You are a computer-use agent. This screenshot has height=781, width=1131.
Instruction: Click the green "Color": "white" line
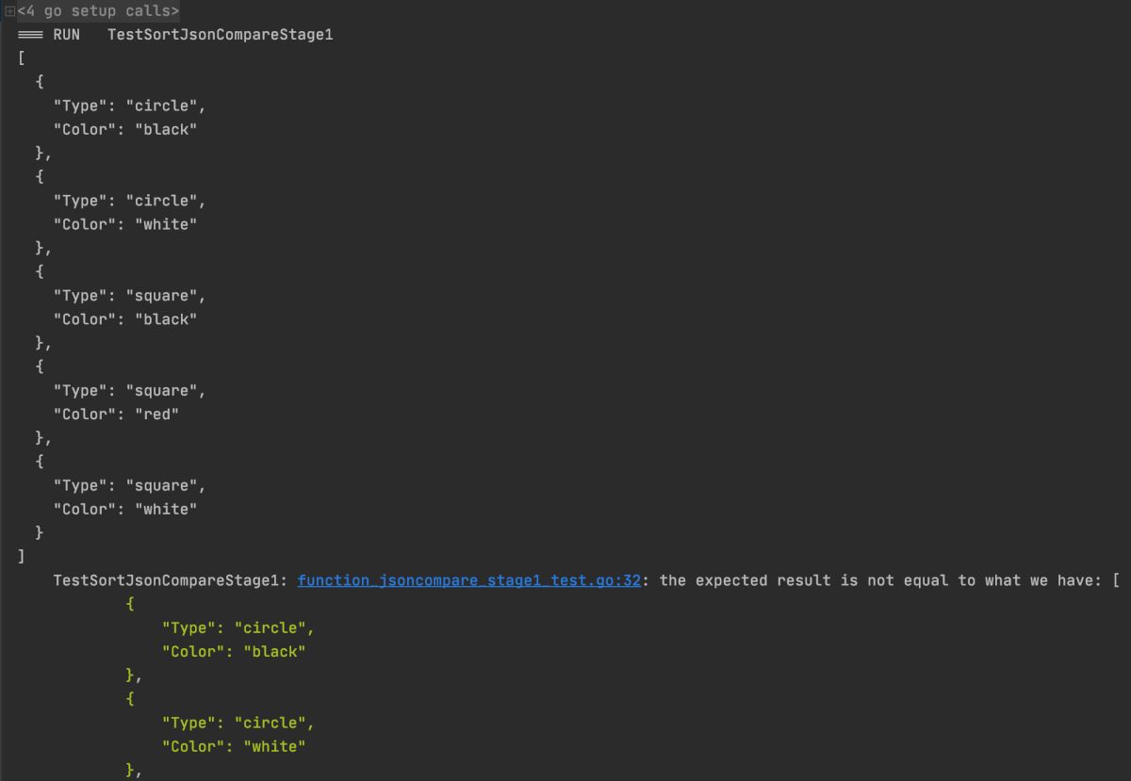coord(234,746)
